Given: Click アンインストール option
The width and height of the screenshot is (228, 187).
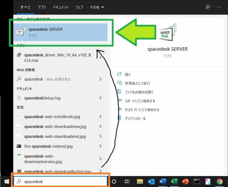Looking at the screenshot, I should tap(135, 119).
